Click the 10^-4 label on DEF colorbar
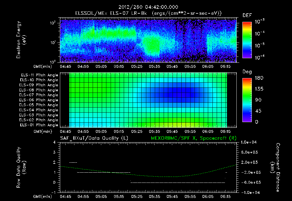 [259, 33]
